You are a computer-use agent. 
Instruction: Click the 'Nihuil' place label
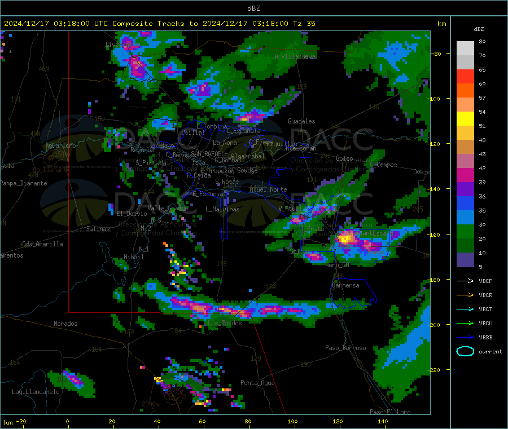click(x=133, y=257)
